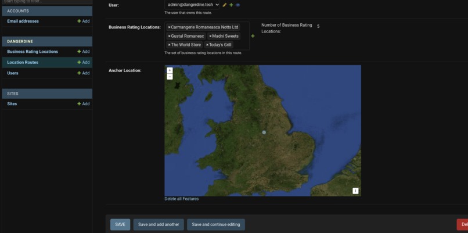Add a new User from sidebar

coord(83,73)
